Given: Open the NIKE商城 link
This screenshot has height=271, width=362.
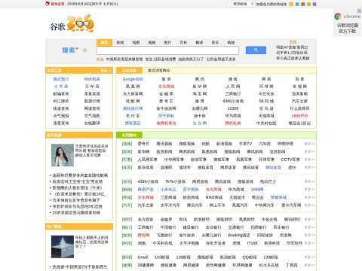Looking at the screenshot, I should [214, 197].
